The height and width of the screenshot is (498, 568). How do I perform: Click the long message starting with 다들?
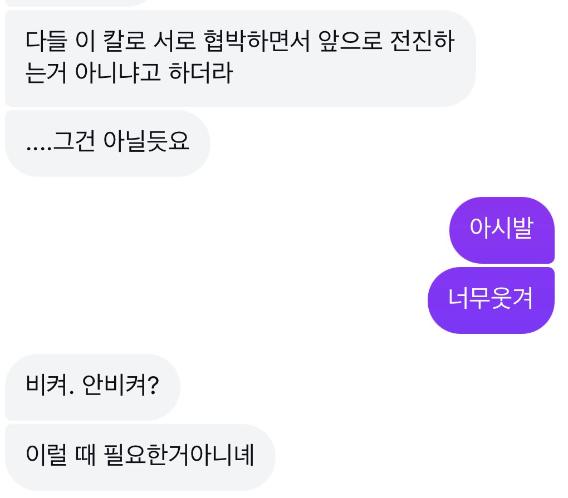tap(239, 58)
